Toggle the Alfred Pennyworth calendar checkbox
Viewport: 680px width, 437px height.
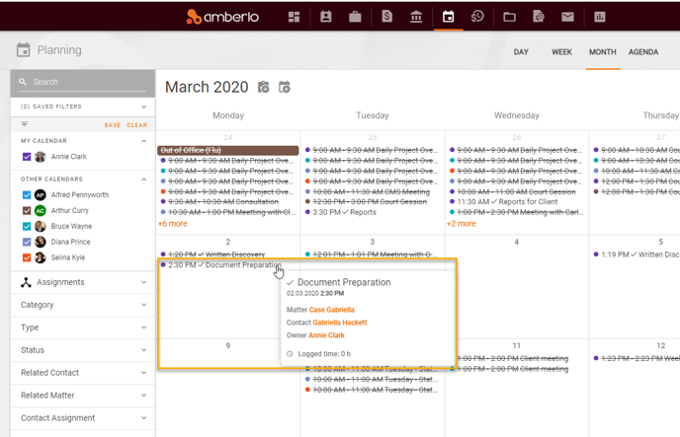coord(27,195)
